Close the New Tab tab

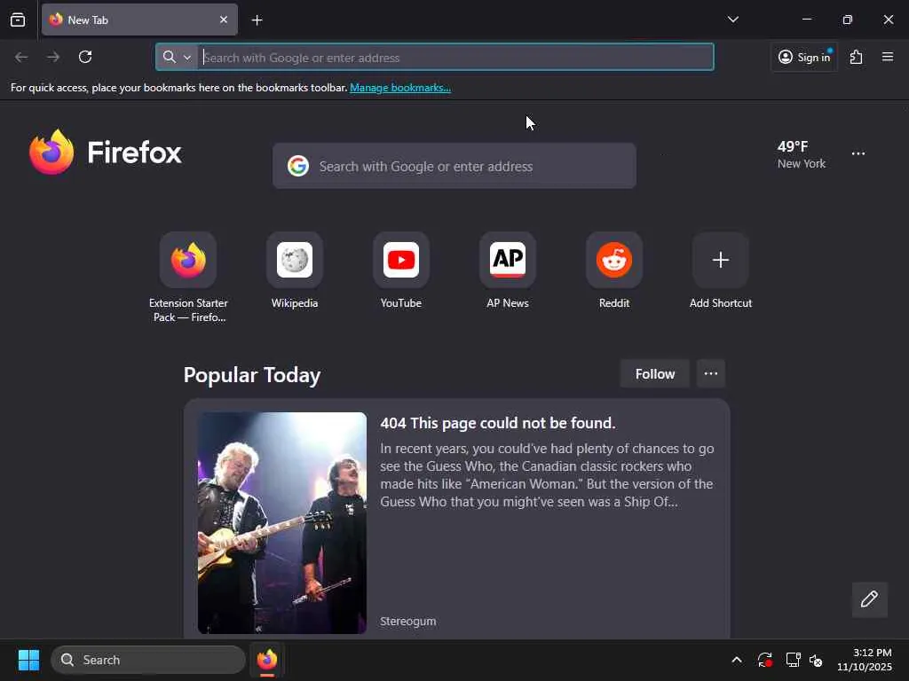[223, 20]
